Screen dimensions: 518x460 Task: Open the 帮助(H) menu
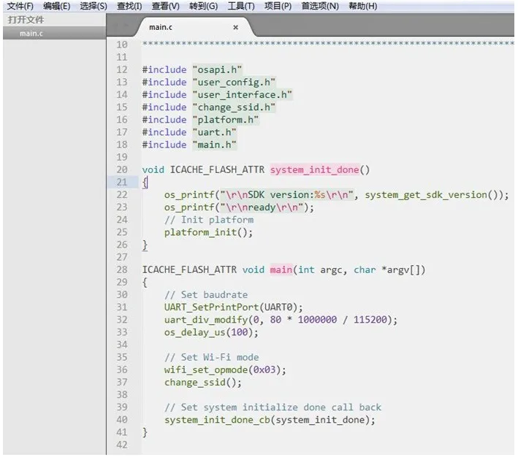tap(362, 7)
